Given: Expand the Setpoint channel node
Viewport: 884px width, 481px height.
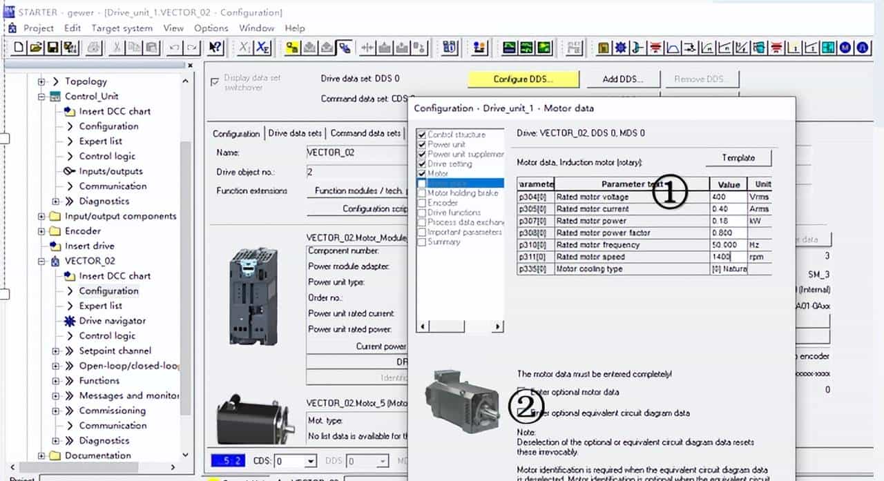Looking at the screenshot, I should pyautogui.click(x=56, y=351).
